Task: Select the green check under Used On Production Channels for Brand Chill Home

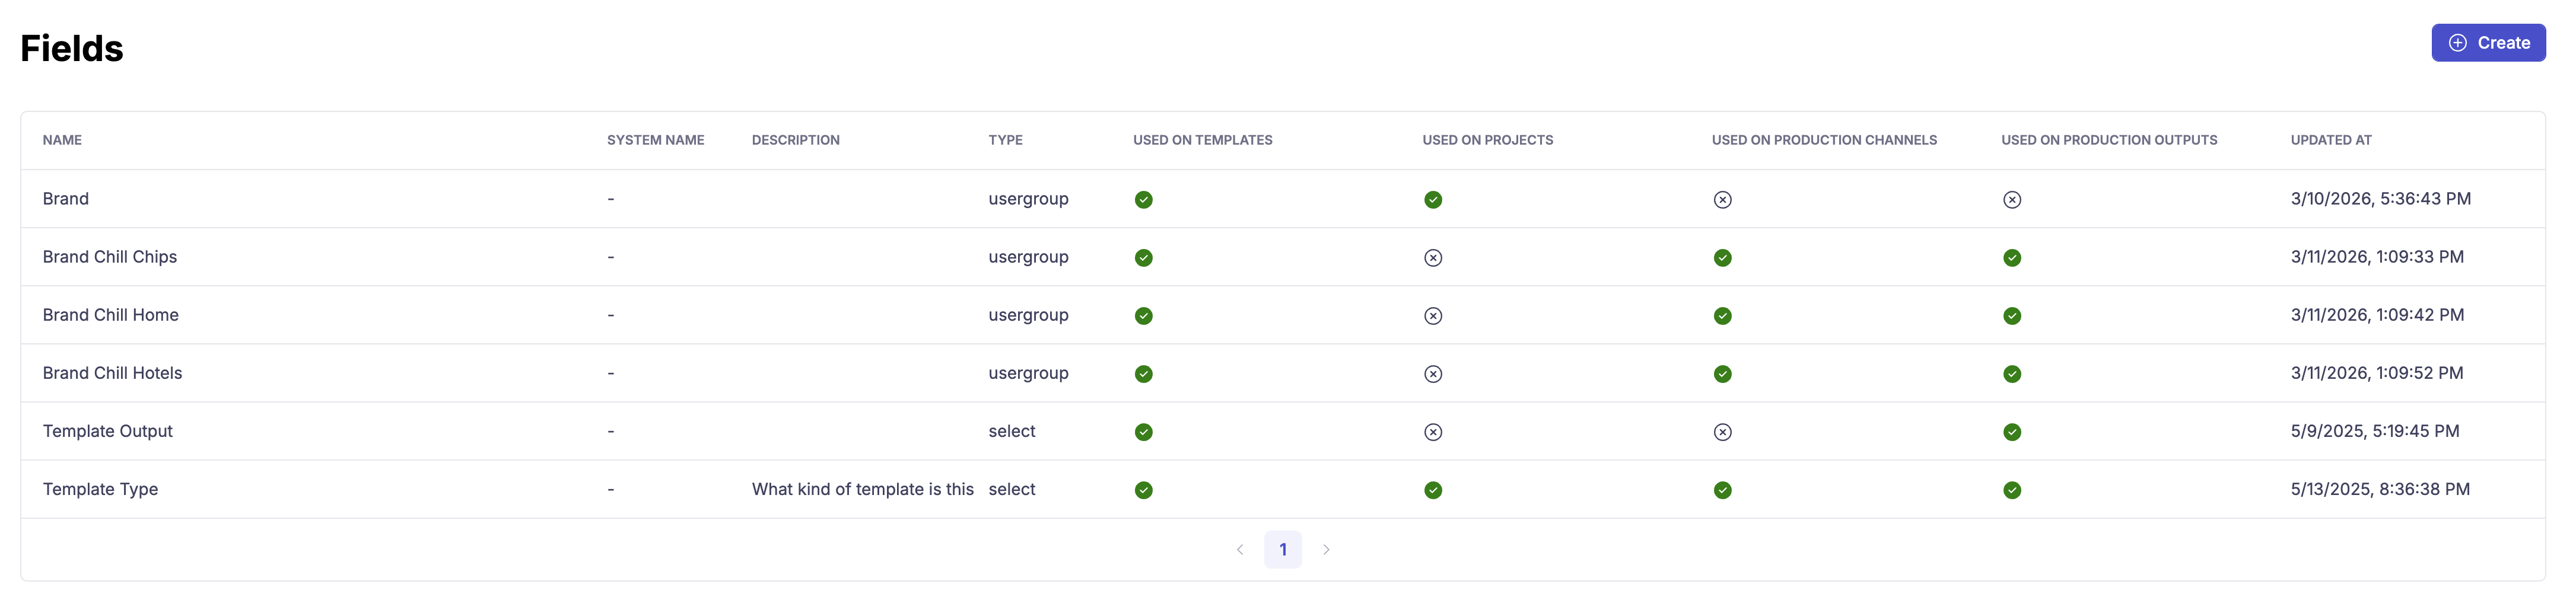Action: click(x=1722, y=315)
